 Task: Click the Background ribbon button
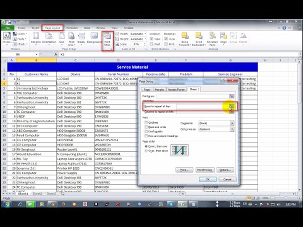(94, 38)
